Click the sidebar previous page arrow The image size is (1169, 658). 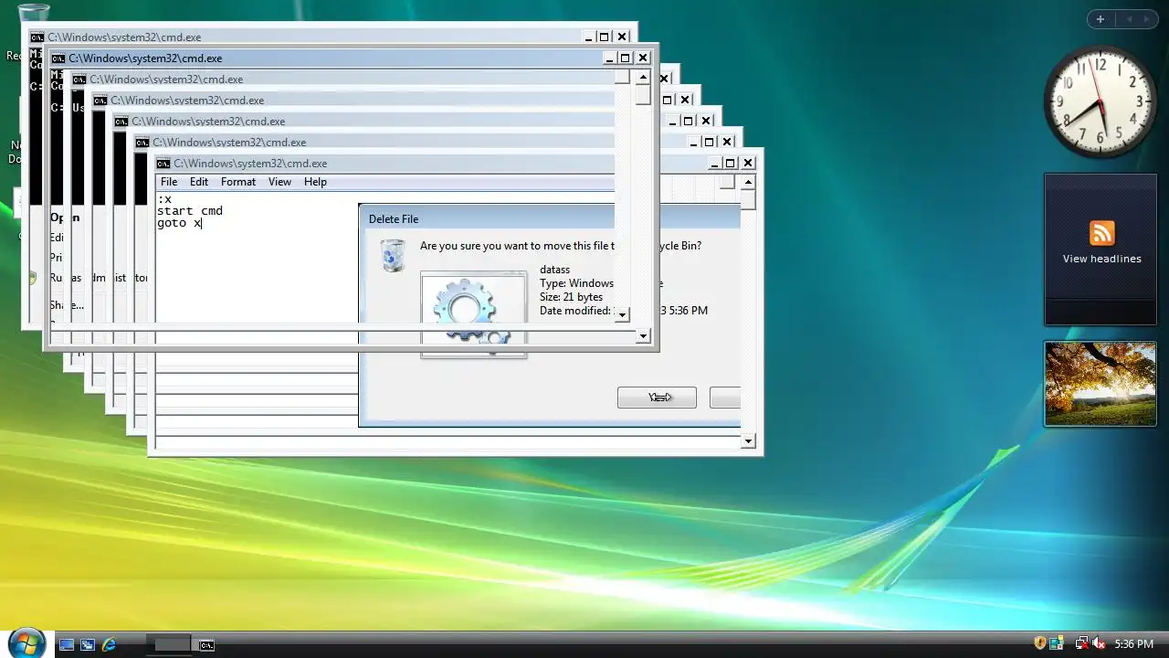pos(1129,19)
